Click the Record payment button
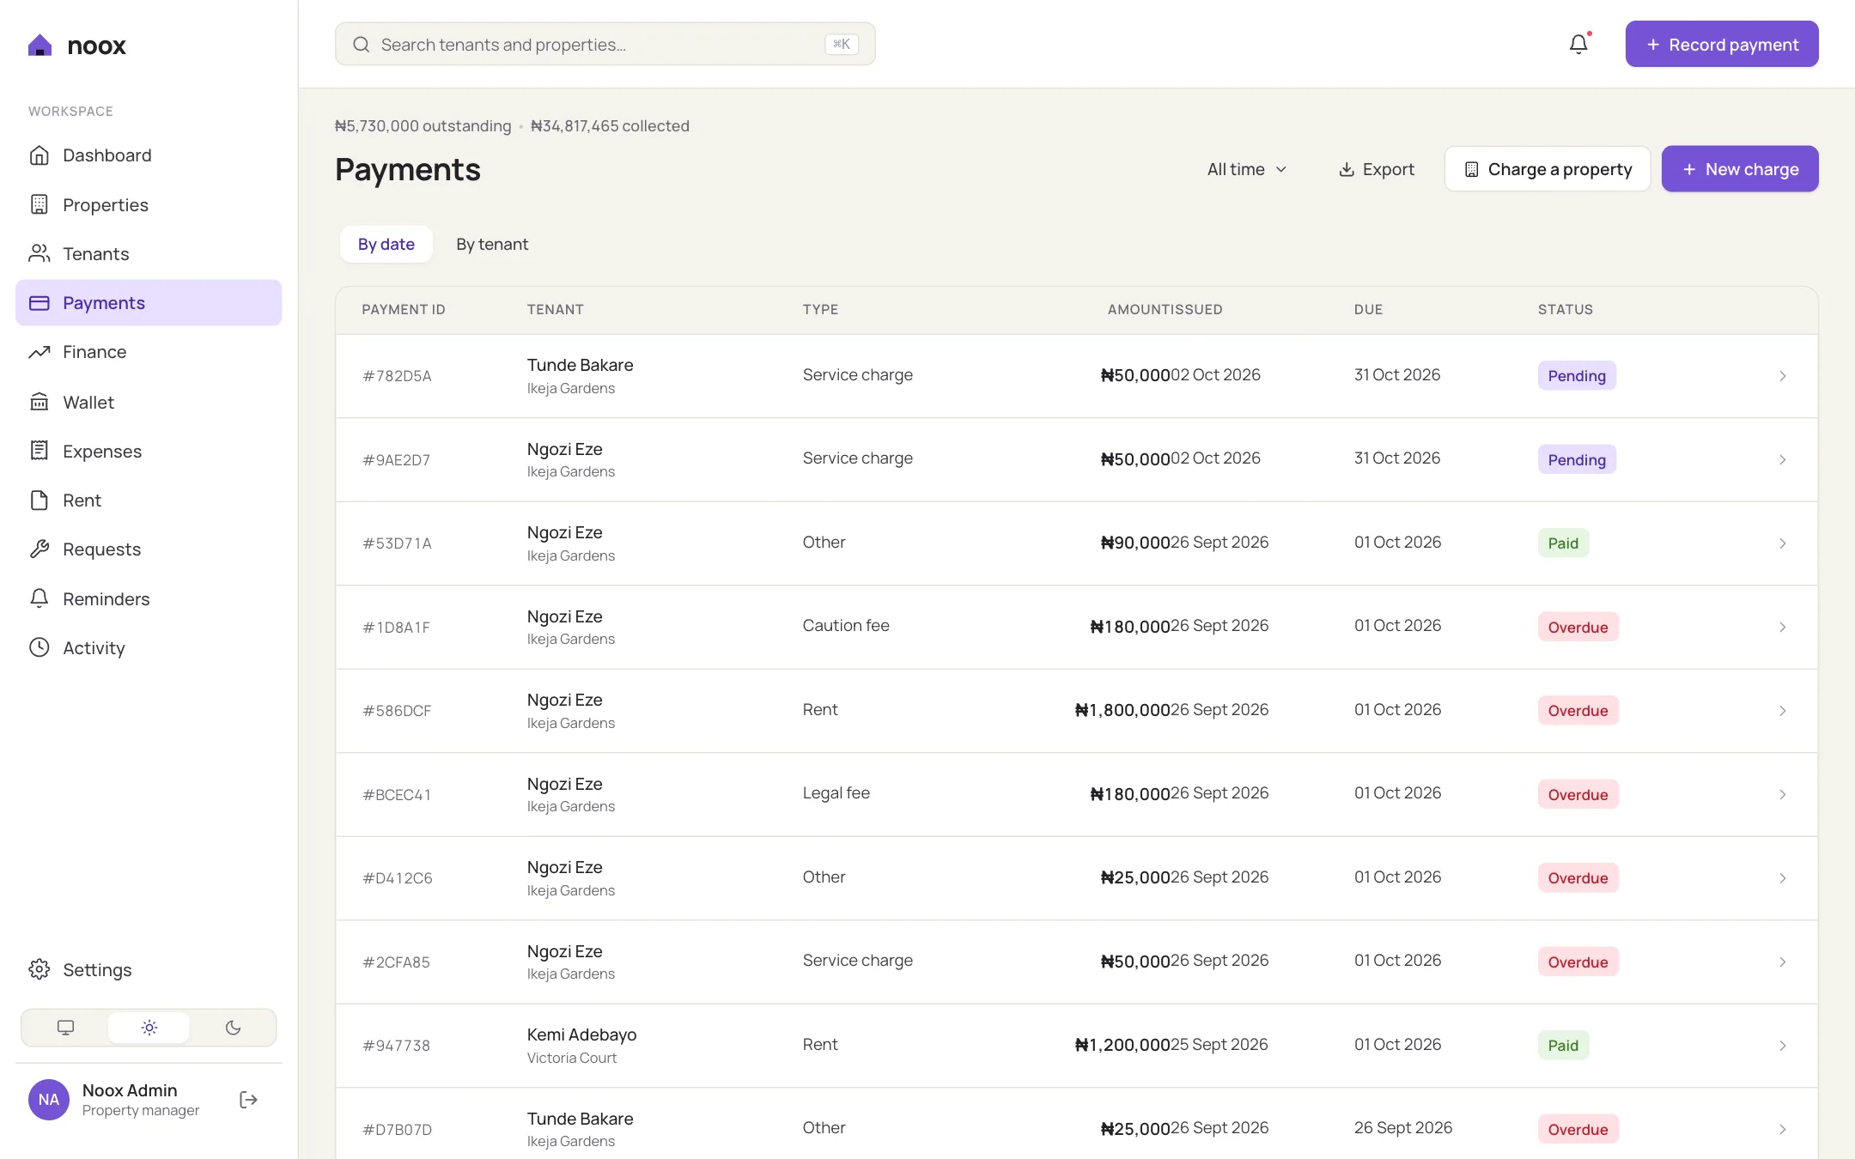Image resolution: width=1855 pixels, height=1159 pixels. (x=1722, y=44)
